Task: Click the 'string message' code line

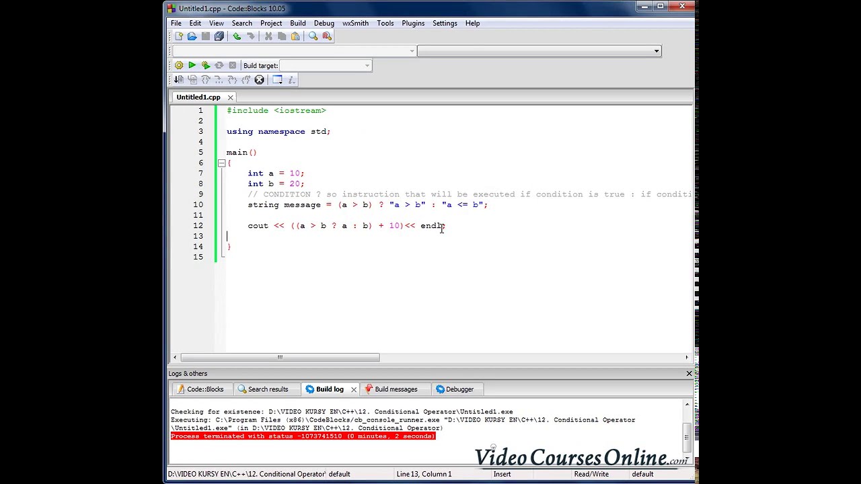Action: click(367, 205)
